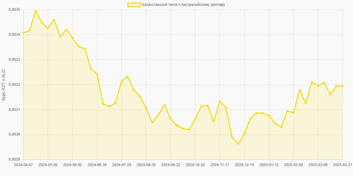
Task: Click the yellow legend color box
Action: pyautogui.click(x=134, y=5)
